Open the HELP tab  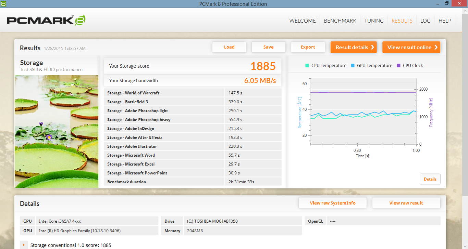tap(445, 21)
